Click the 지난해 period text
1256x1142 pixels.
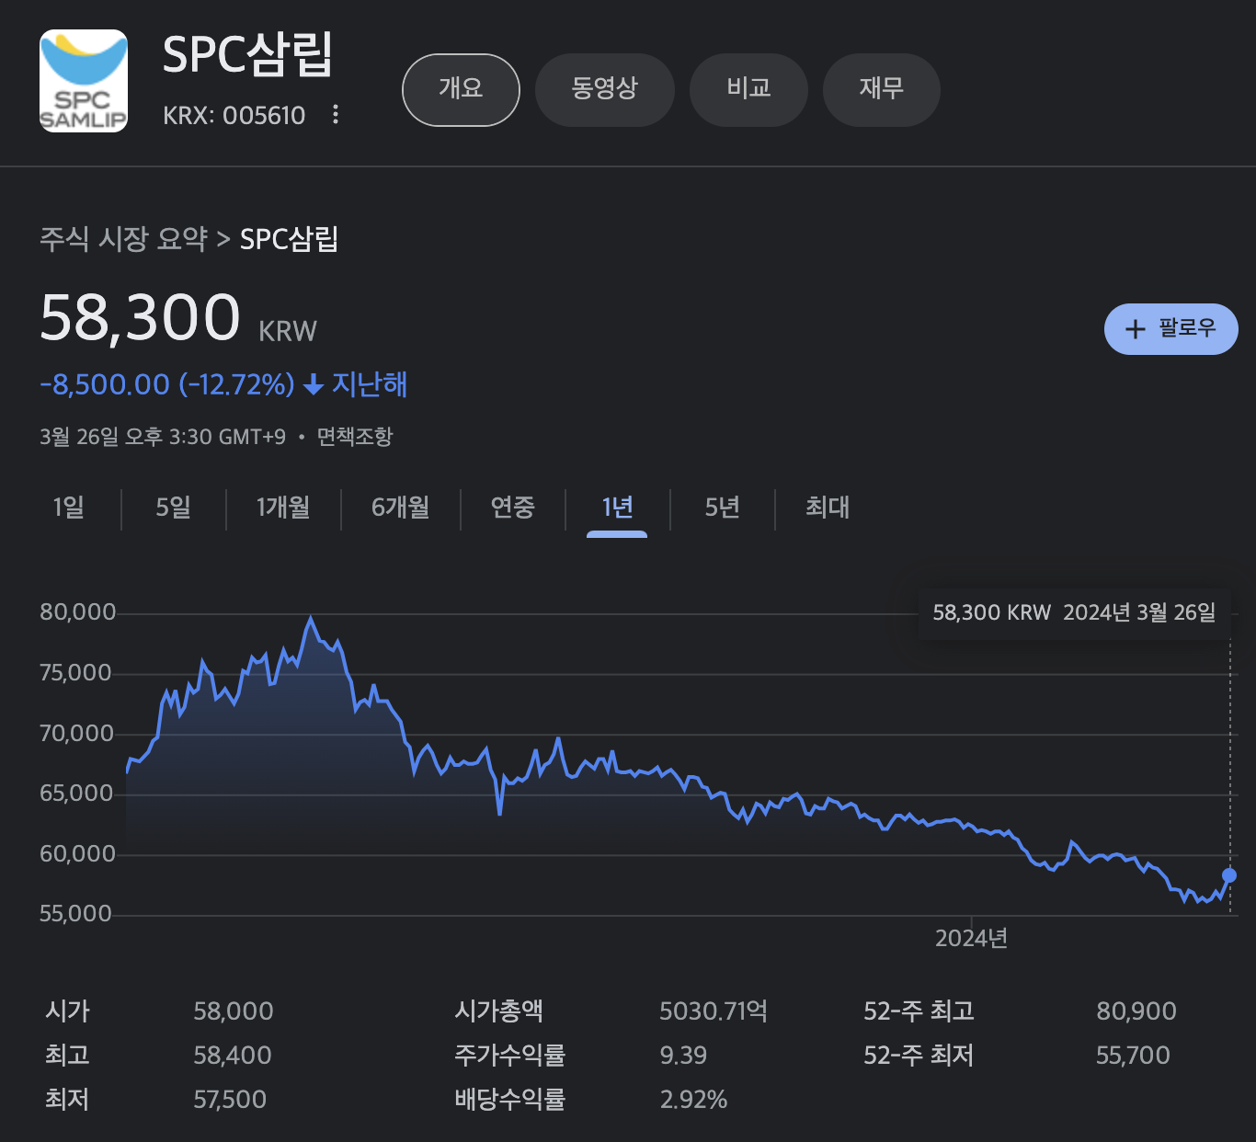tap(370, 384)
